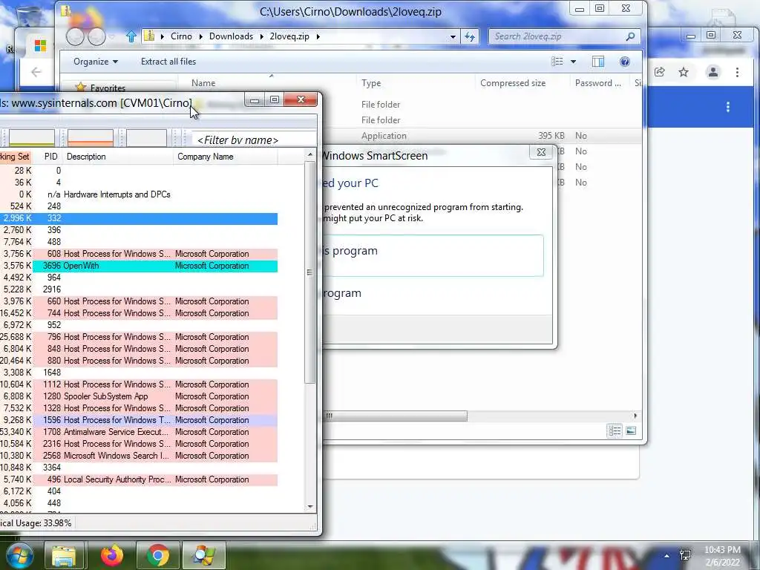Screen dimensions: 760x570
Task: Open Favorites in navigation pane
Action: 108,88
